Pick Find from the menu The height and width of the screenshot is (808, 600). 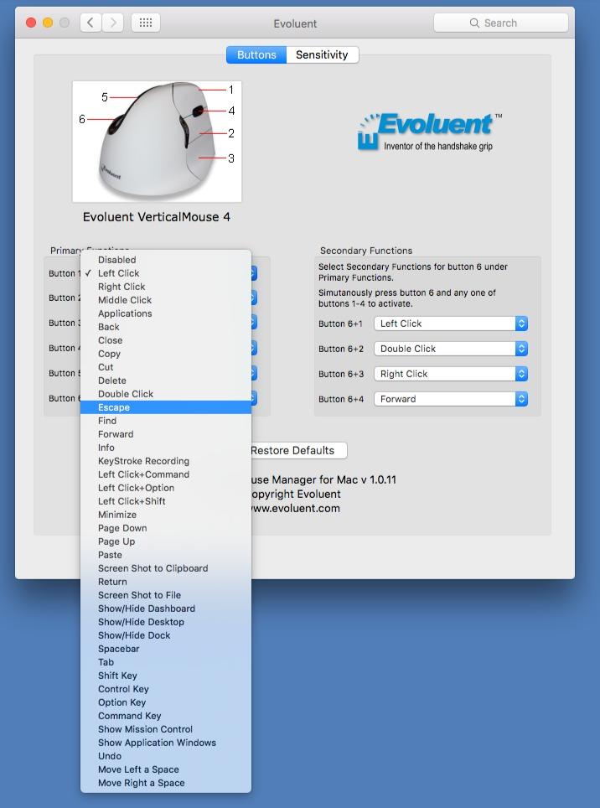pyautogui.click(x=166, y=421)
